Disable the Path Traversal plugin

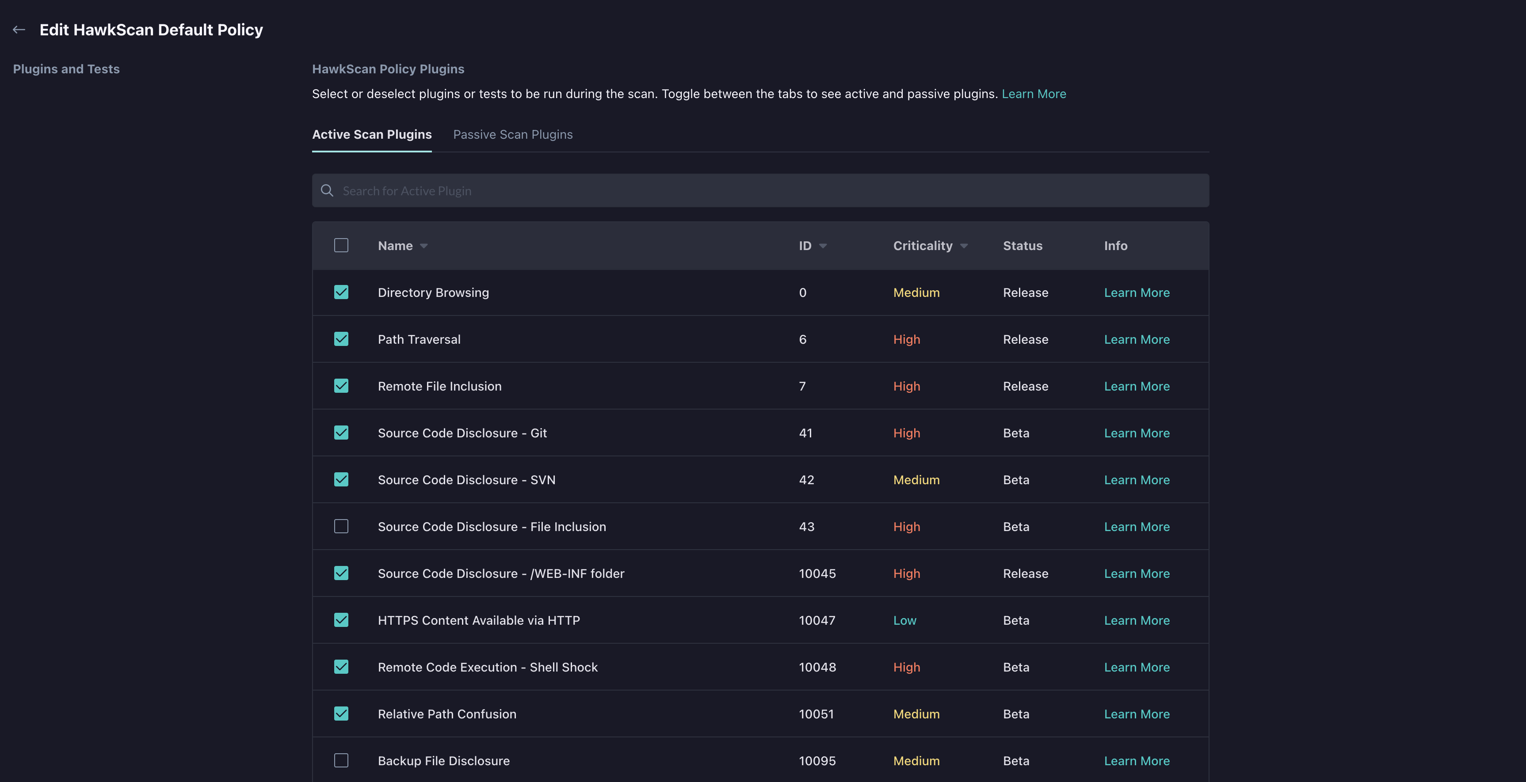coord(341,338)
